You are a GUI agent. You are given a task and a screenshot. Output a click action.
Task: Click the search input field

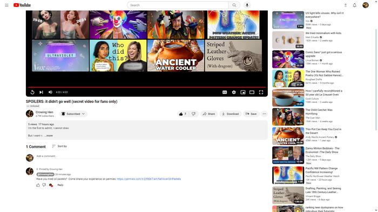[178, 5]
